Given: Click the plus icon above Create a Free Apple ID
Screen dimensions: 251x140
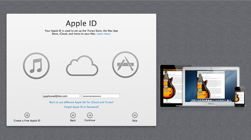Looking at the screenshot, I should tap(27, 115).
